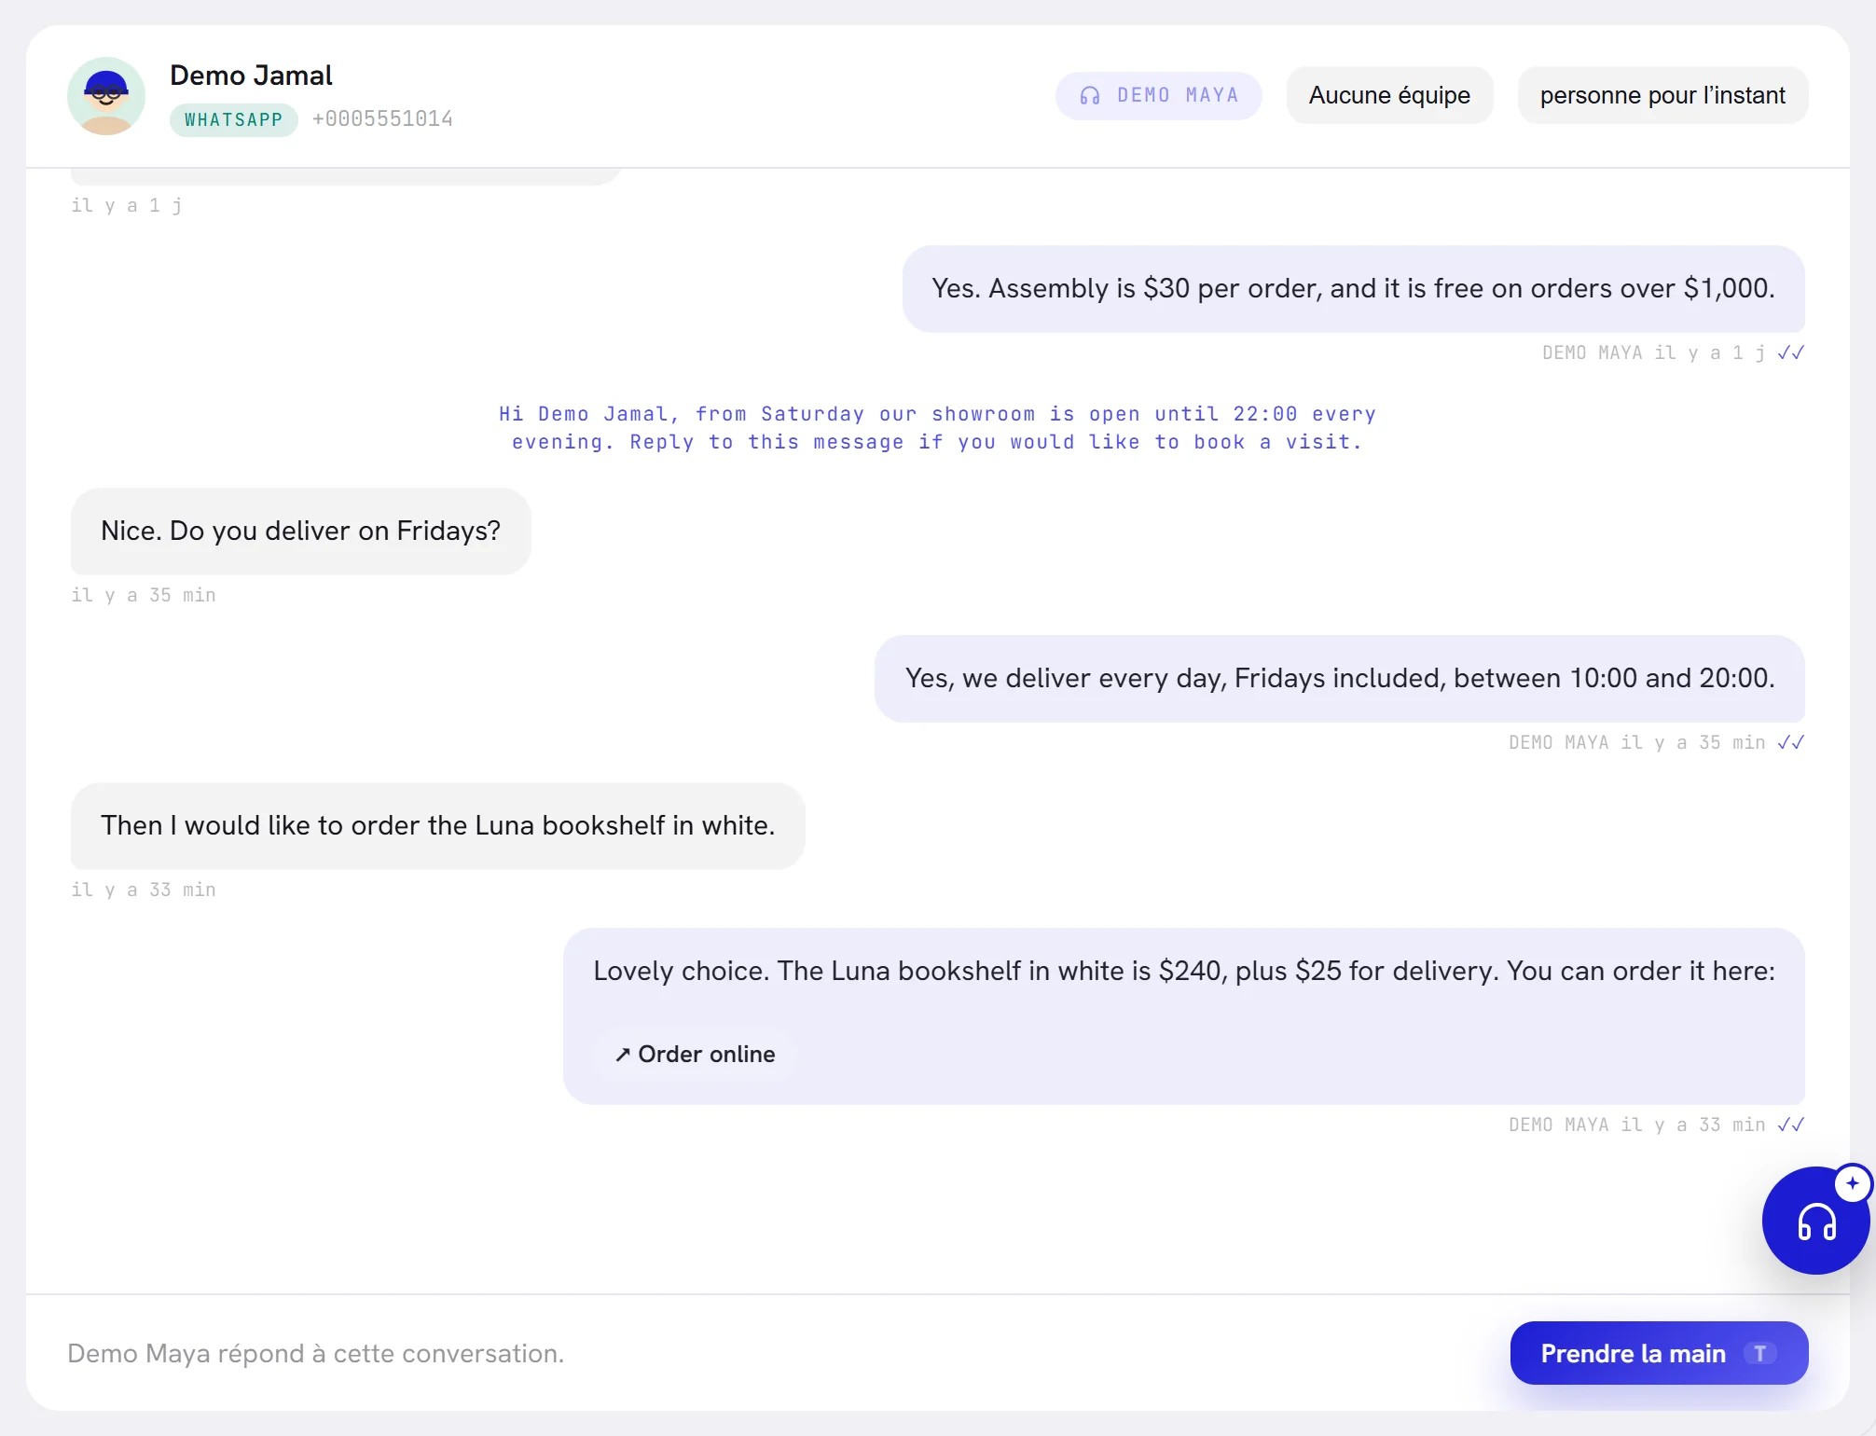Viewport: 1876px width, 1436px height.
Task: Click read checkmarks under the delivery hours reply
Action: [x=1790, y=742]
